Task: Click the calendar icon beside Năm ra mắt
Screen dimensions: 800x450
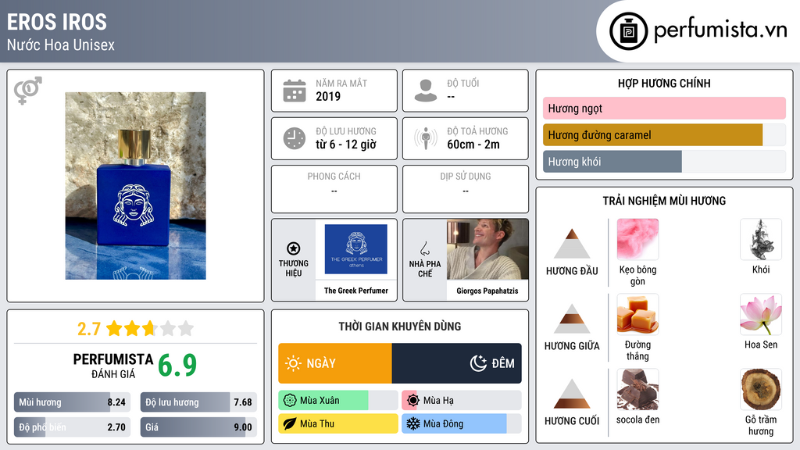Action: point(295,91)
